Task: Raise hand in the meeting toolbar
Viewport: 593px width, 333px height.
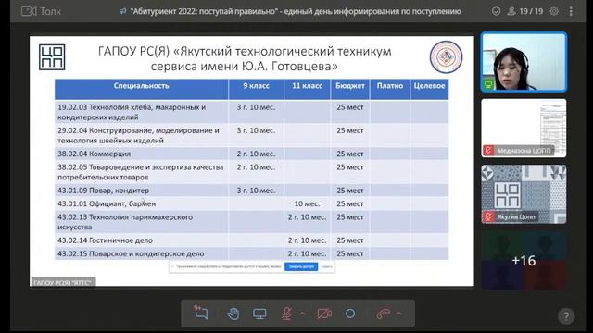Action: (233, 314)
